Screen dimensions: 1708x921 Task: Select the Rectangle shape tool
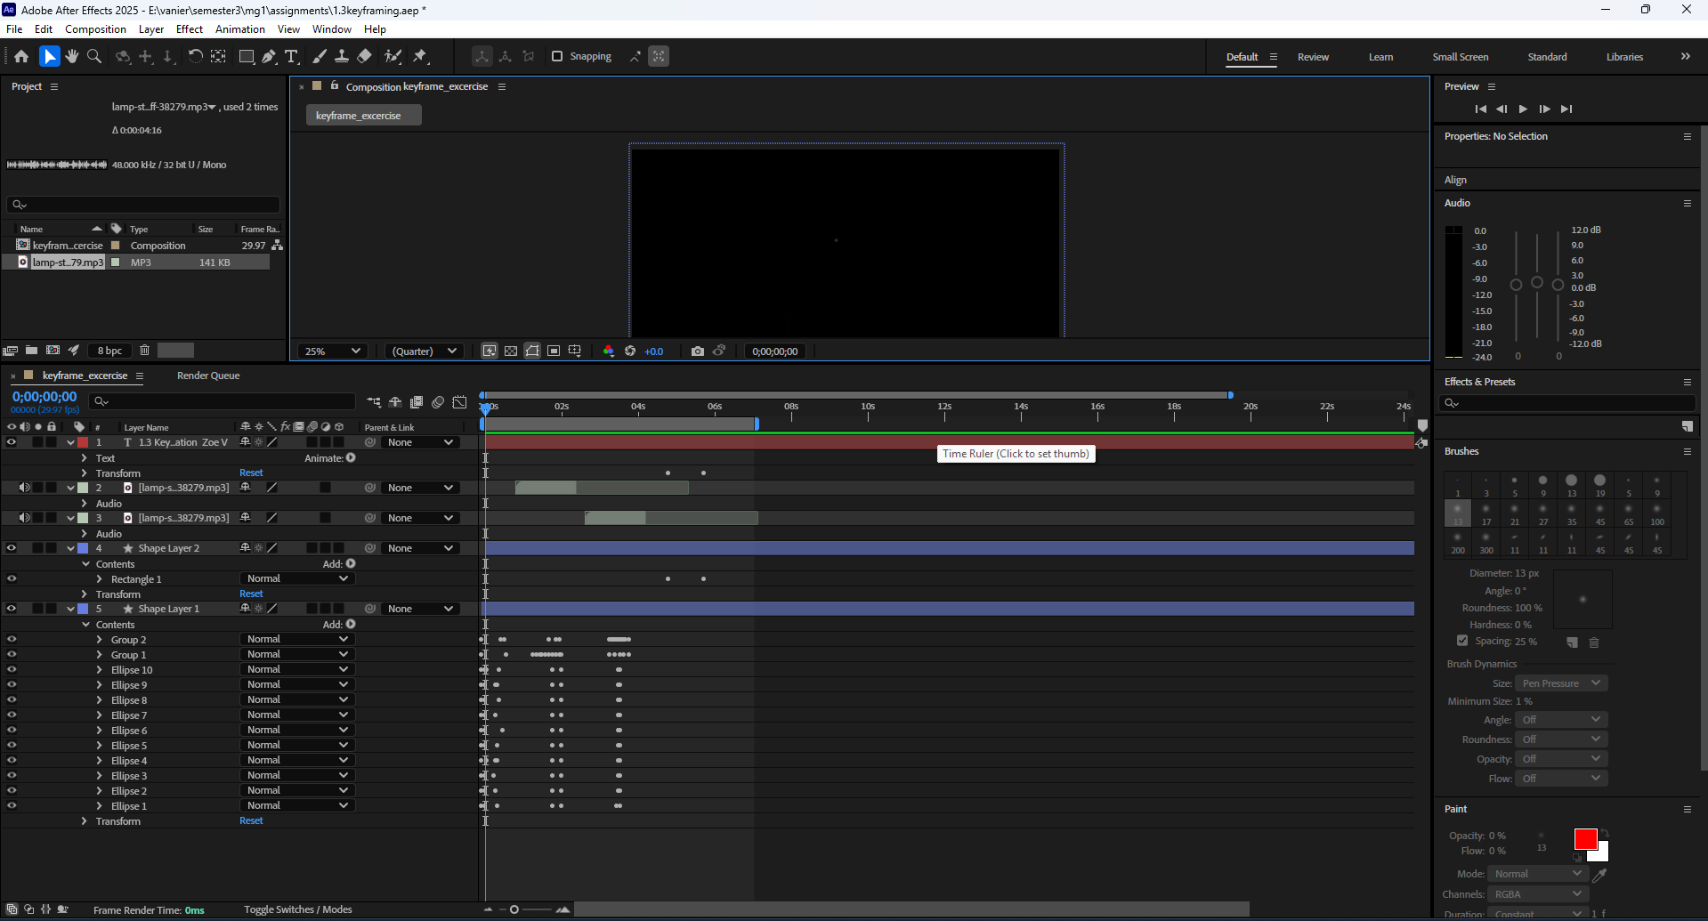click(247, 56)
